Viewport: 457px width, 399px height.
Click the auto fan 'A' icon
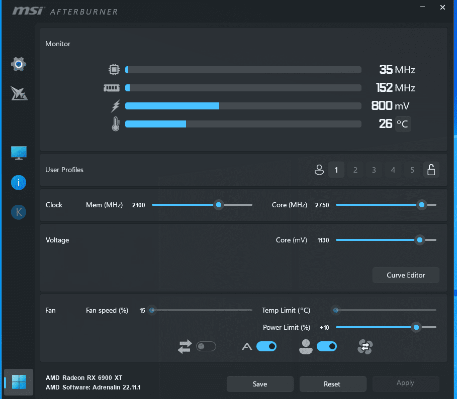247,347
